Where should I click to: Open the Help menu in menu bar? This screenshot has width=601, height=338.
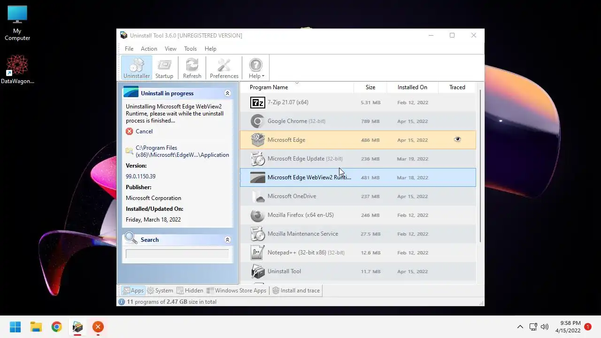tap(210, 49)
